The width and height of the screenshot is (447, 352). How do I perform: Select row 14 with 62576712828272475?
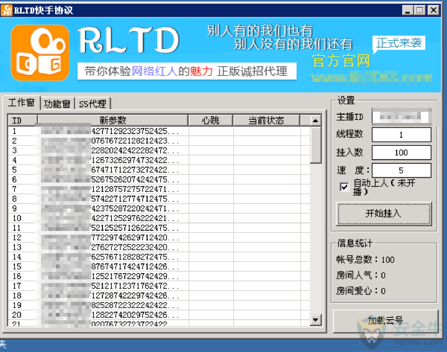(159, 257)
